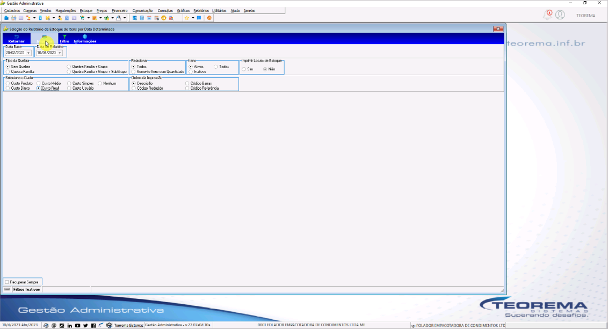Image resolution: width=608 pixels, height=330 pixels.
Task: Click the red calendar toolbar icon
Action: click(x=149, y=18)
